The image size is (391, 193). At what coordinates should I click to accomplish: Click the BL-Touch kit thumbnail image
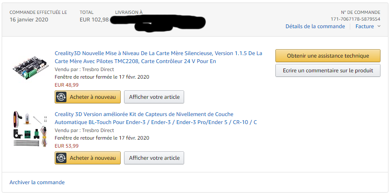click(30, 129)
